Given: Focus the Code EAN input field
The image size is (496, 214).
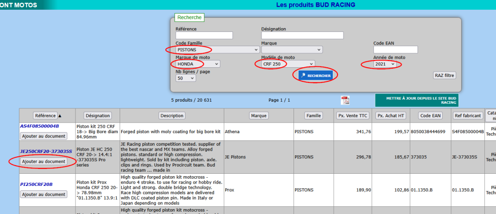Looking at the screenshot, I should pos(396,50).
